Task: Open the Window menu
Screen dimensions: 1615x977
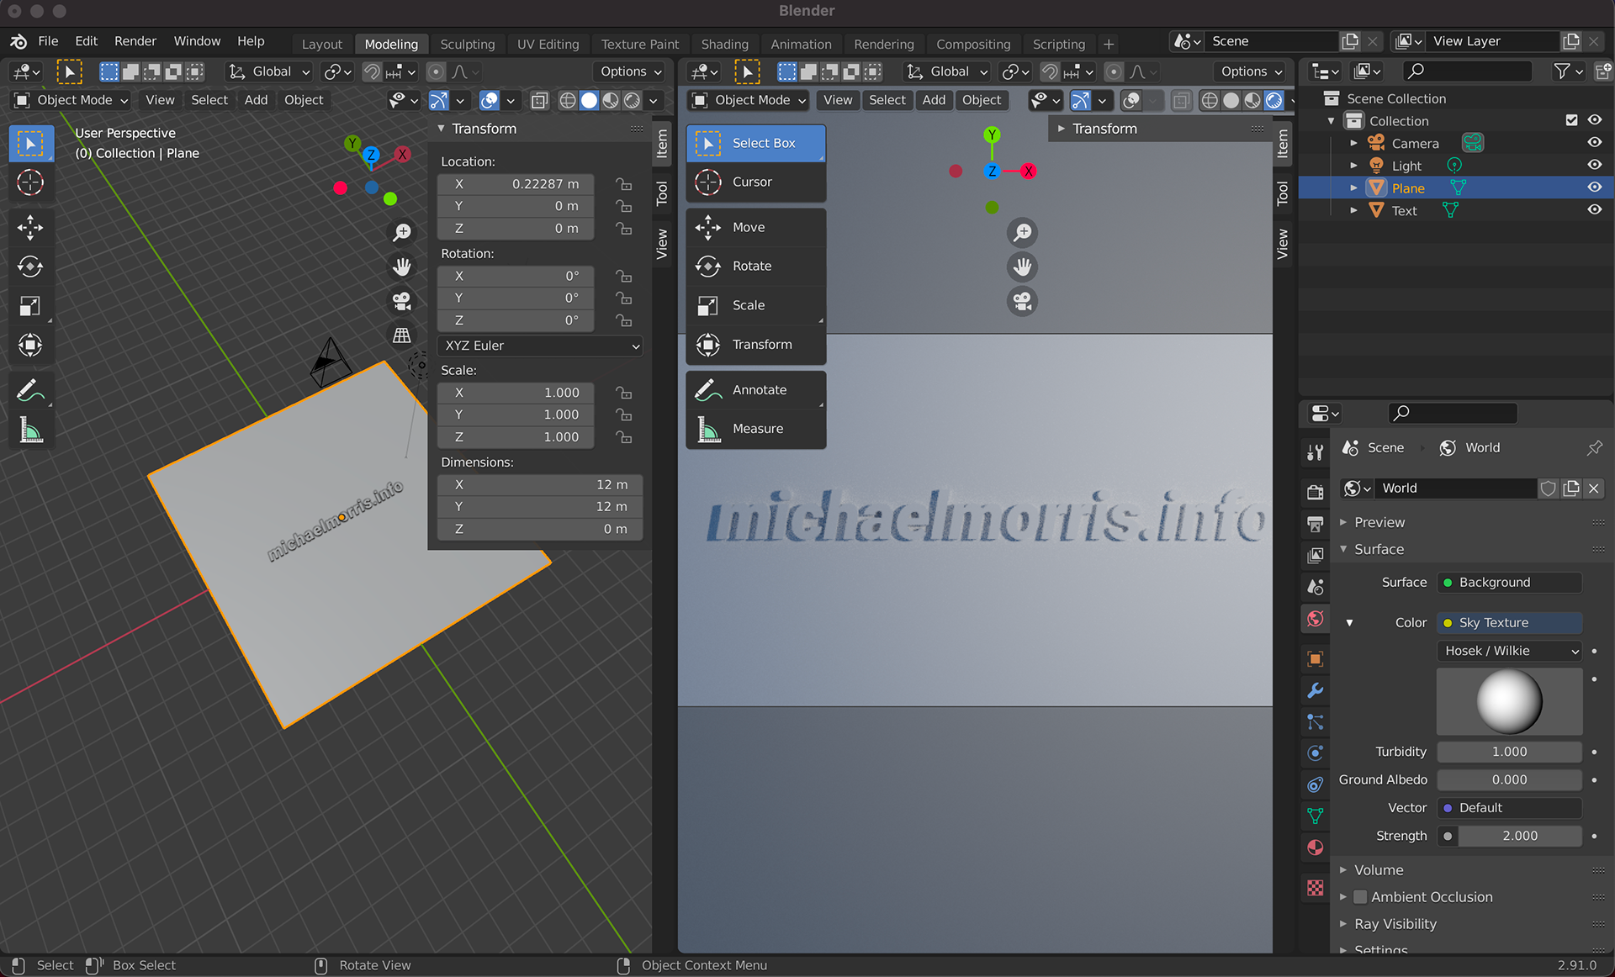Action: (x=197, y=41)
